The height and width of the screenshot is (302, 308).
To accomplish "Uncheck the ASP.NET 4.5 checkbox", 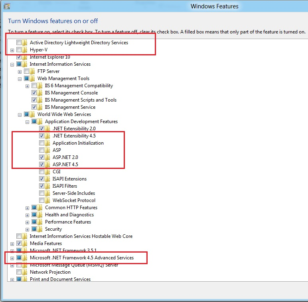I will (42, 165).
